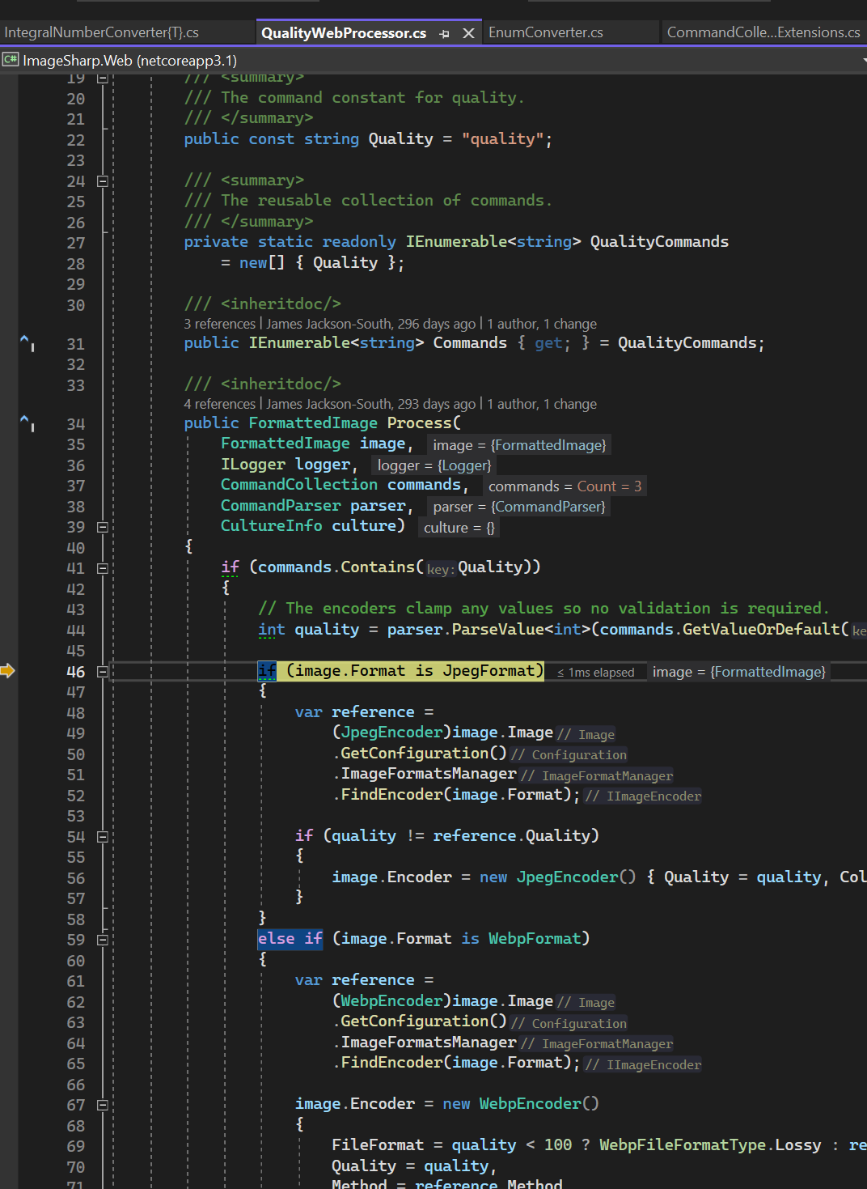
Task: Collapse the else if block at line 59
Action: [x=102, y=939]
